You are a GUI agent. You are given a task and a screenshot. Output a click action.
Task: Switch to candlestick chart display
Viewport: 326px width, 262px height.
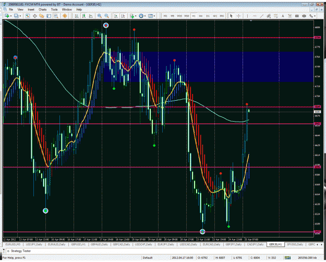pos(84,16)
